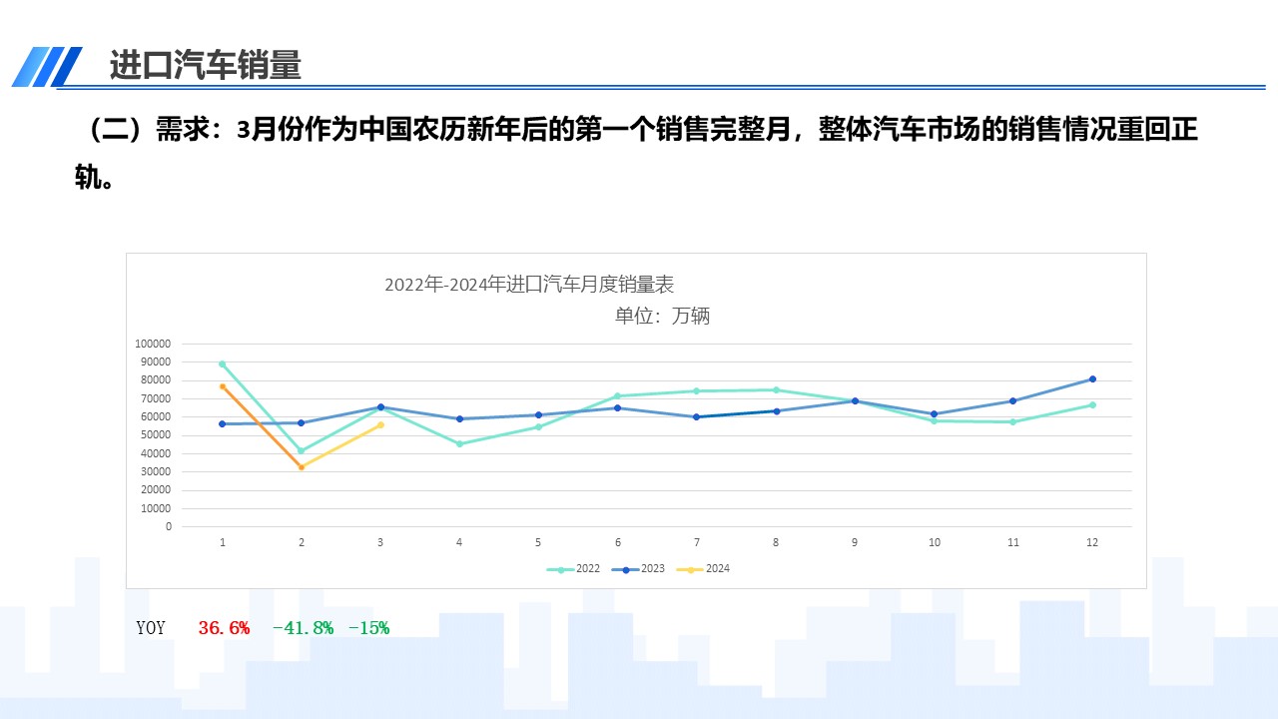Click the 2024 data point at month 3
The width and height of the screenshot is (1278, 719).
tap(380, 424)
